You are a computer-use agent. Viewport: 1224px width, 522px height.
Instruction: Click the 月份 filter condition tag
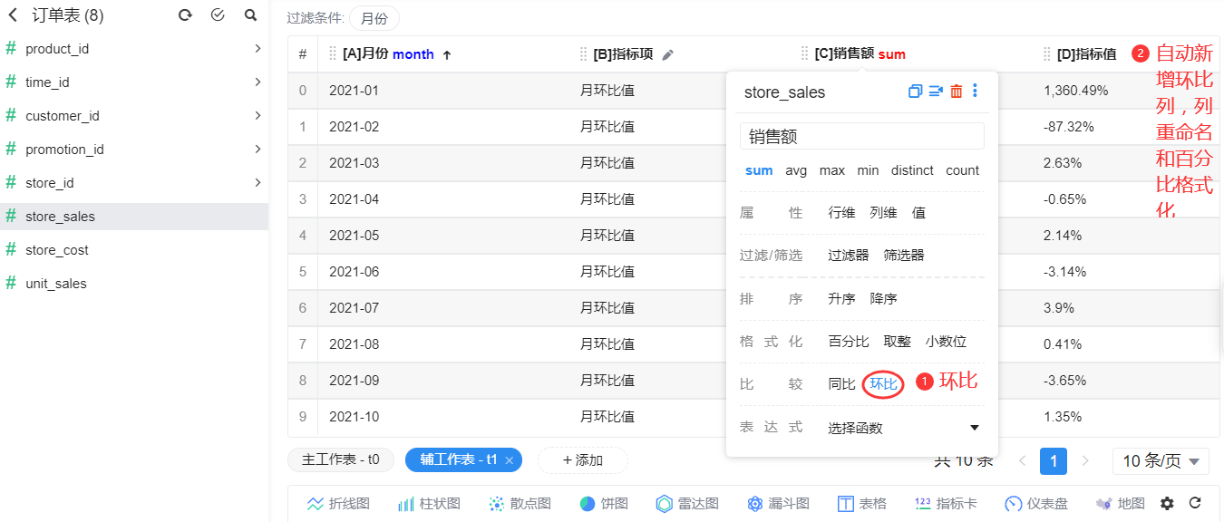(374, 18)
